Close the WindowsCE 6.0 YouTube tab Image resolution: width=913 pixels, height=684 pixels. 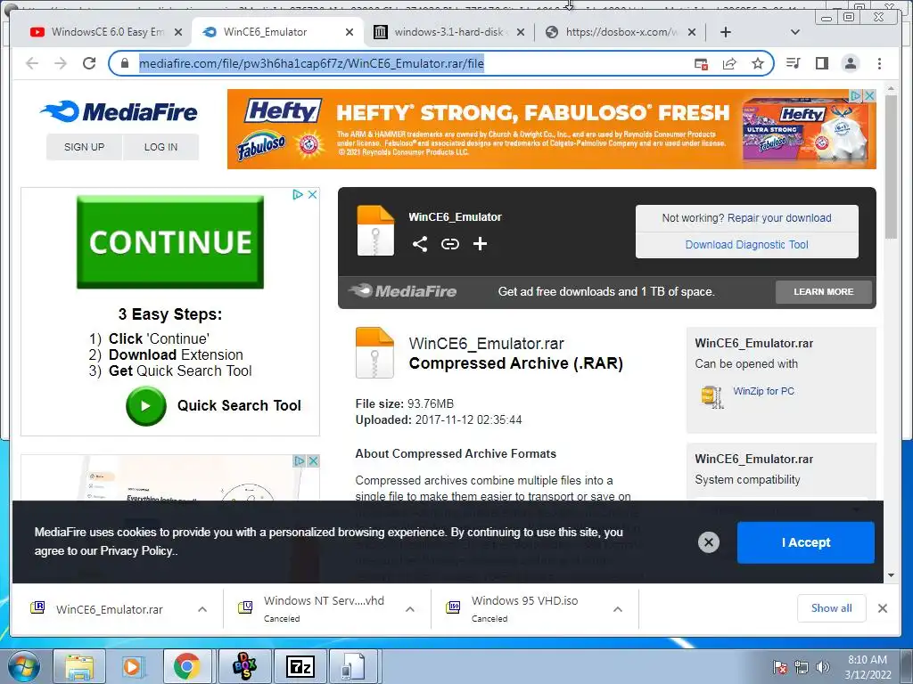pos(178,33)
